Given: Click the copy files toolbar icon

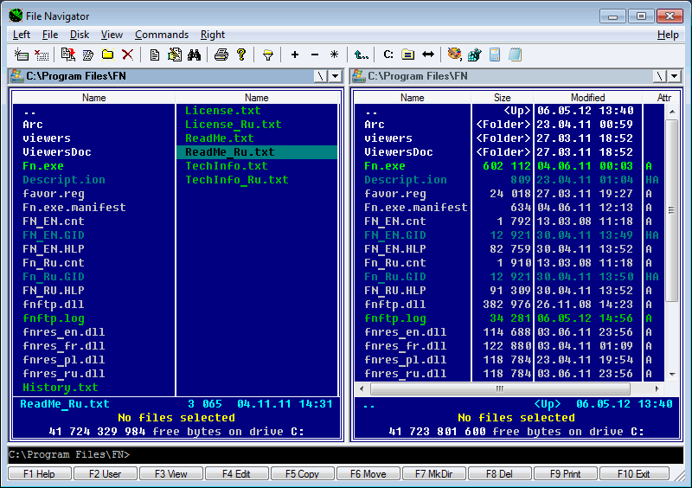Looking at the screenshot, I should pyautogui.click(x=67, y=55).
